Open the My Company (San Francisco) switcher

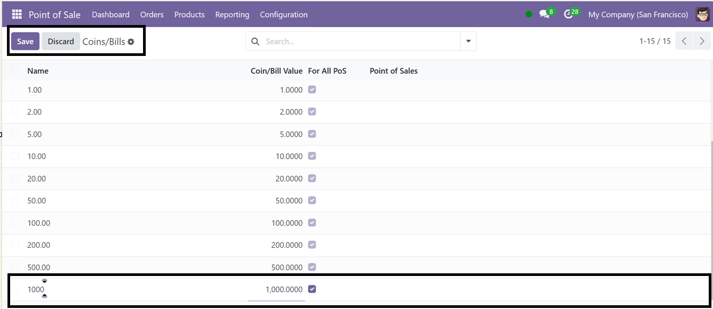[x=638, y=14]
